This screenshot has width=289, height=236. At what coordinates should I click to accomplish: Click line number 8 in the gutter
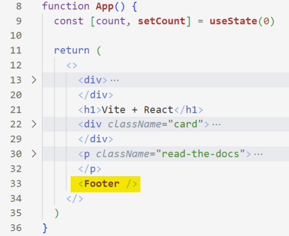coord(19,6)
